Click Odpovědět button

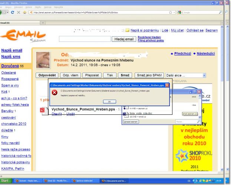point(47,75)
